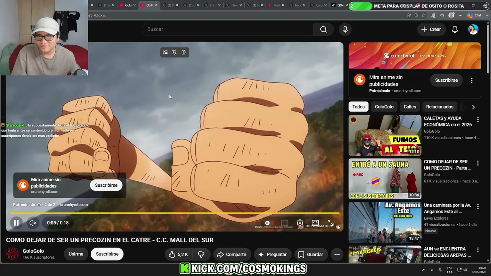The width and height of the screenshot is (491, 276).
Task: Open the Preguntar AI assistant
Action: click(x=273, y=255)
